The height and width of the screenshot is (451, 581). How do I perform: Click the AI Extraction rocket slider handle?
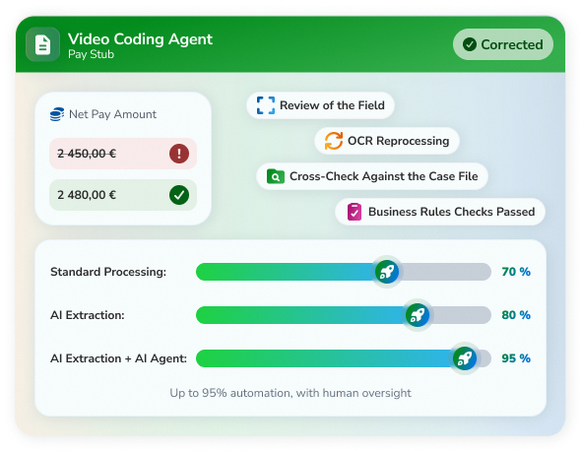tap(418, 315)
